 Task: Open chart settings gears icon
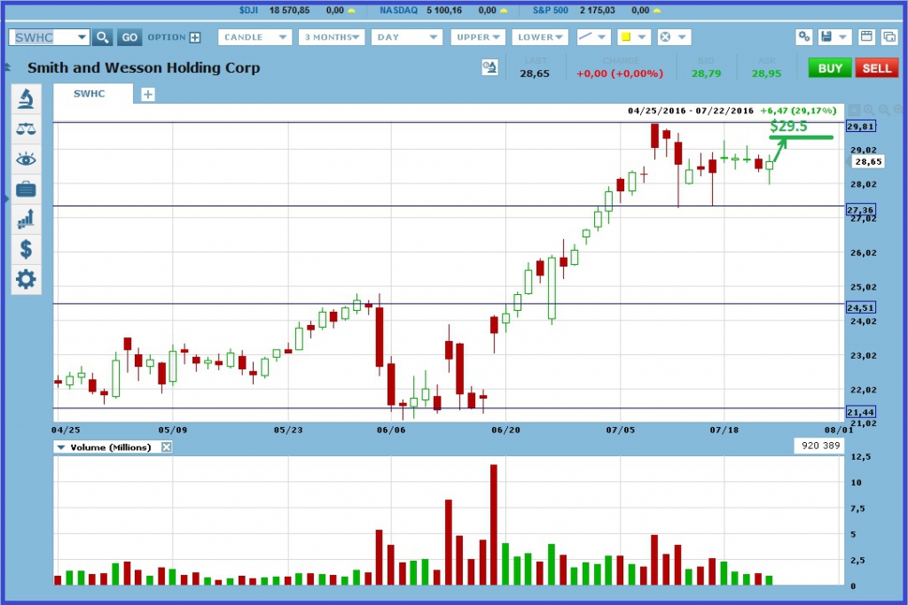[803, 37]
